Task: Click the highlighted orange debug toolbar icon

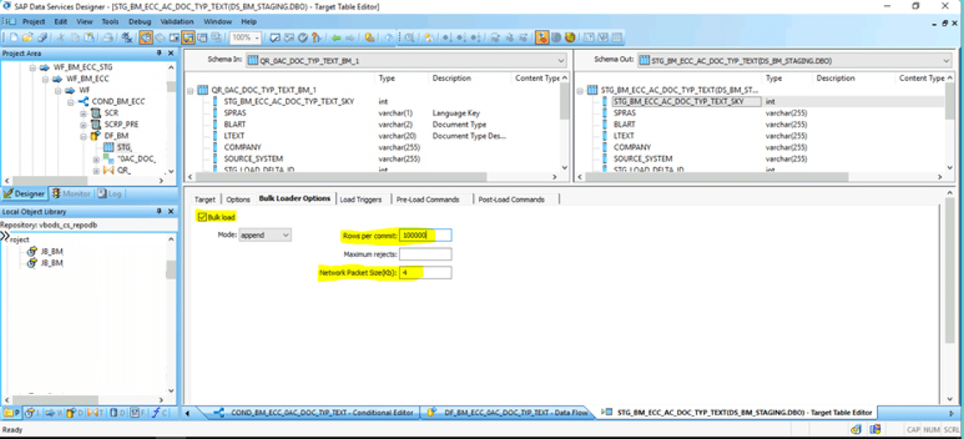Action: pyautogui.click(x=542, y=37)
